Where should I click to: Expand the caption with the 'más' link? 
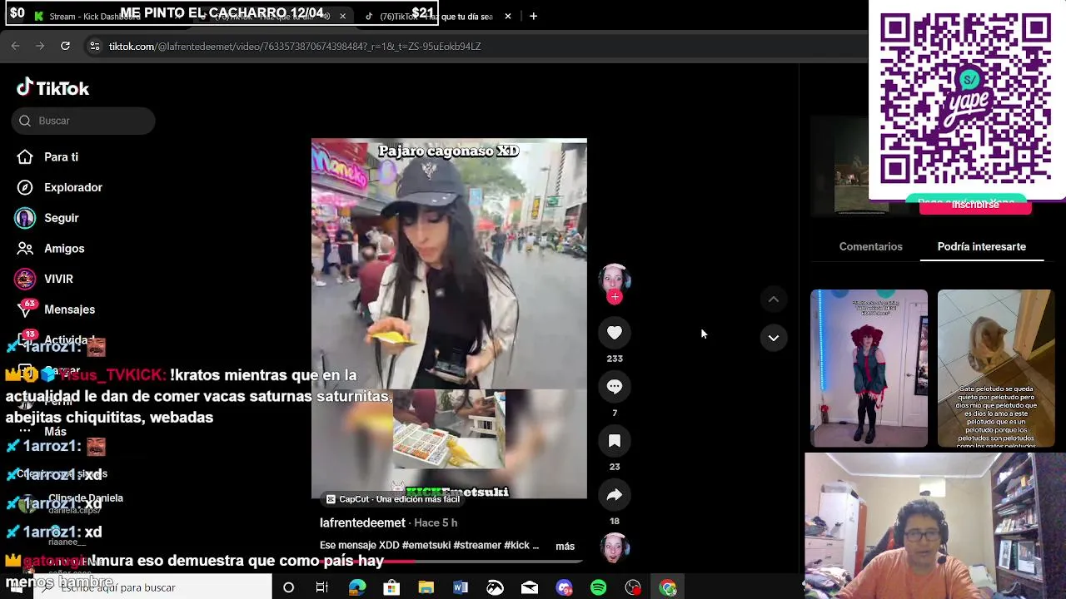pos(565,546)
